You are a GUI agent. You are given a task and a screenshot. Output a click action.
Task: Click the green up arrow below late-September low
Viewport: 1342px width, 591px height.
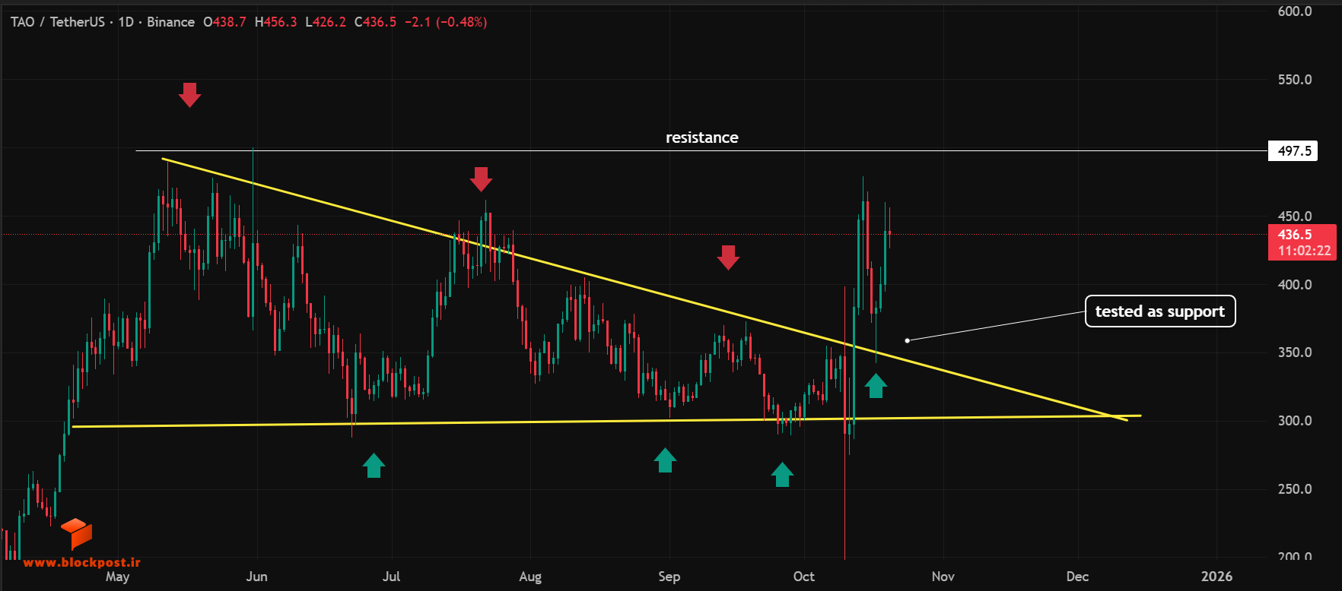[x=782, y=474]
